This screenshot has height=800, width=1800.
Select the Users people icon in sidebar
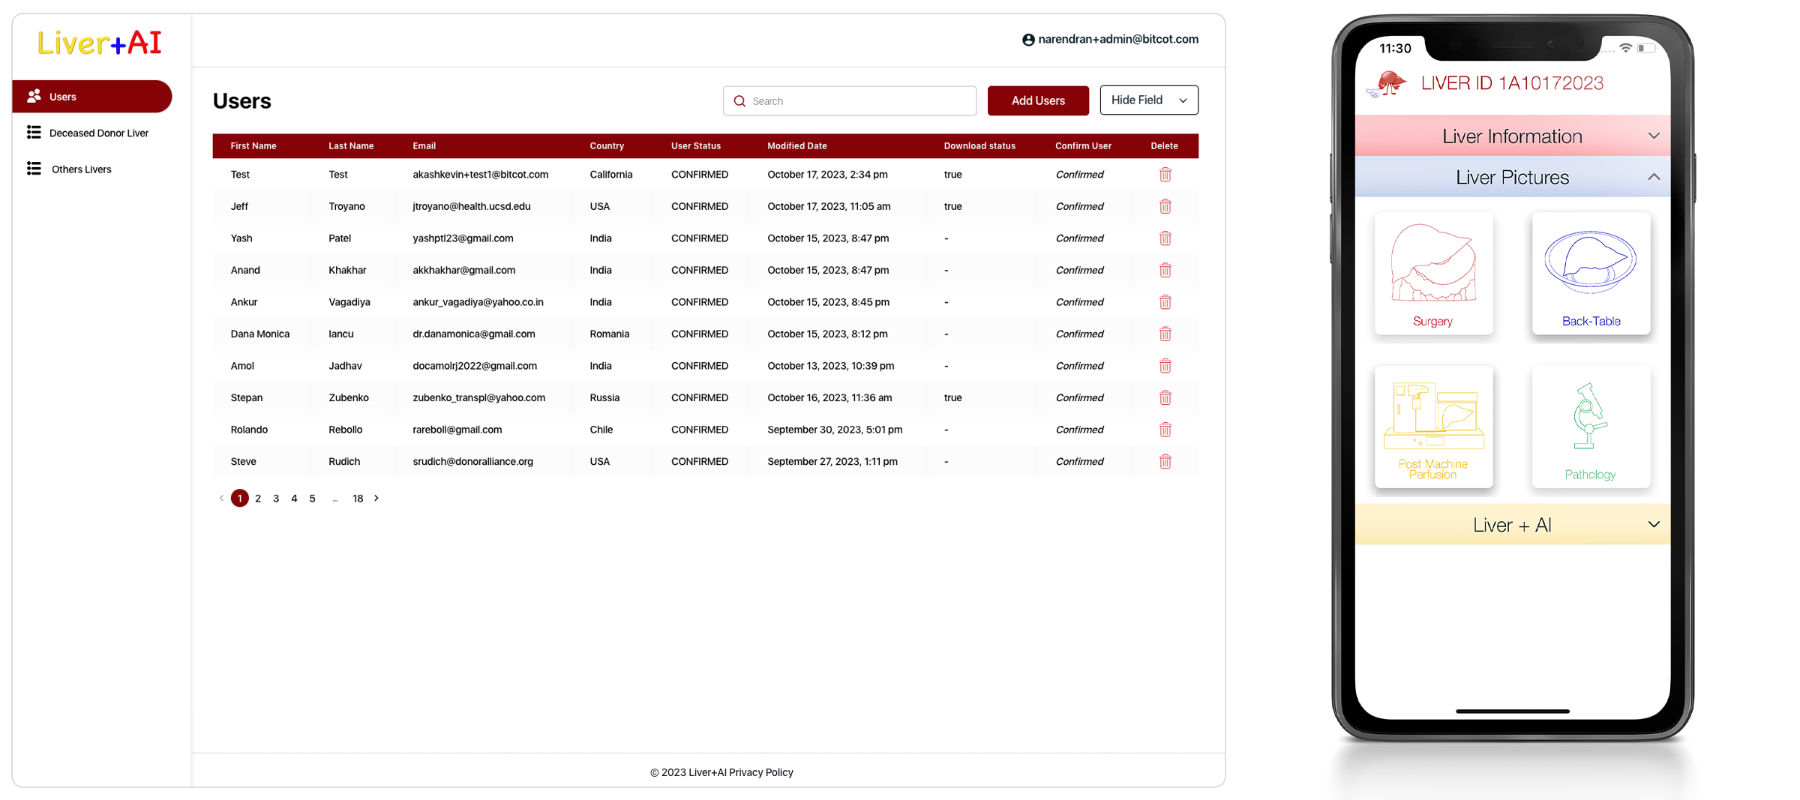(34, 96)
